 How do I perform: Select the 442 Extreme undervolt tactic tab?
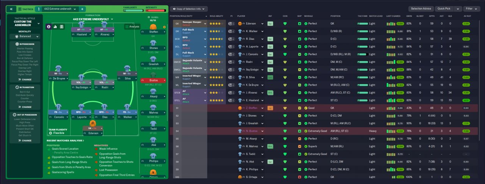60,9
